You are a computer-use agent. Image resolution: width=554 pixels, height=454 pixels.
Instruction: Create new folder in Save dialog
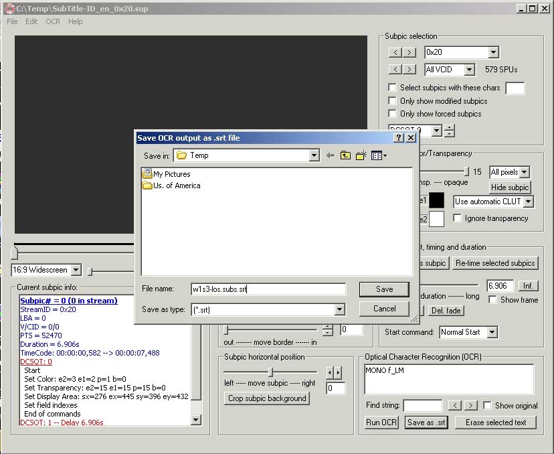coord(361,155)
